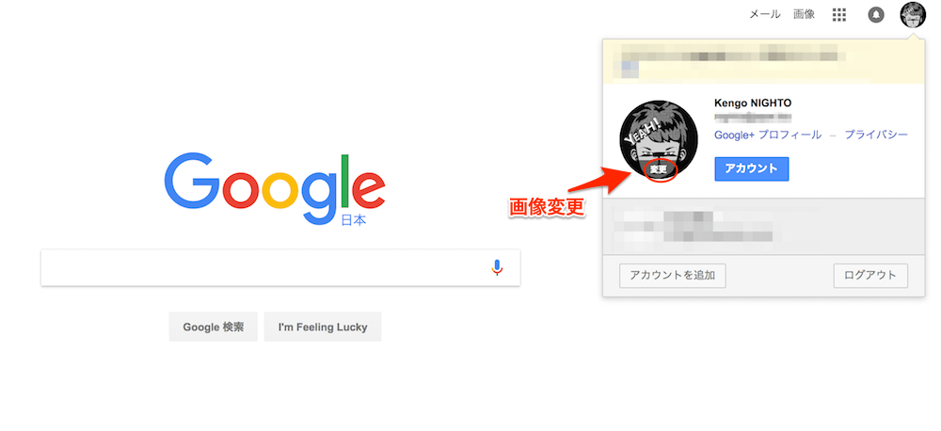Open the プライバシー link
Image resolution: width=941 pixels, height=431 pixels.
[x=876, y=136]
